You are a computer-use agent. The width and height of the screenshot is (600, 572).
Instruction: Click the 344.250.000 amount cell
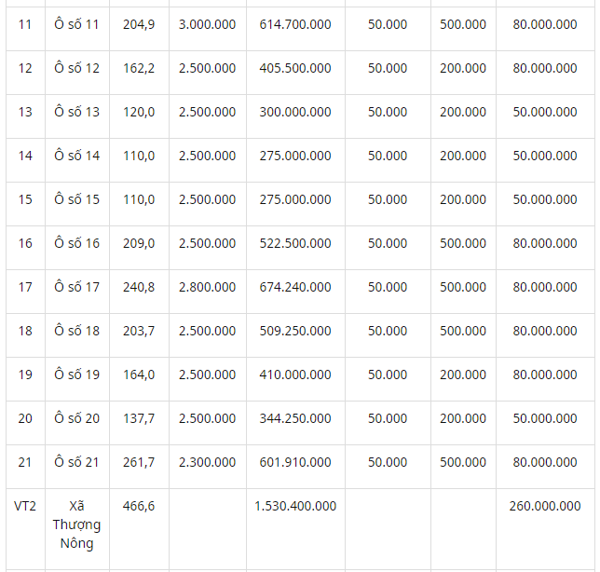295,418
